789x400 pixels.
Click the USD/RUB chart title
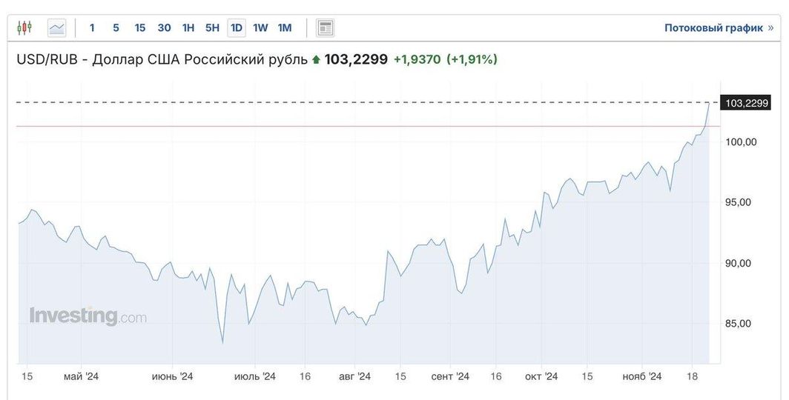[162, 59]
